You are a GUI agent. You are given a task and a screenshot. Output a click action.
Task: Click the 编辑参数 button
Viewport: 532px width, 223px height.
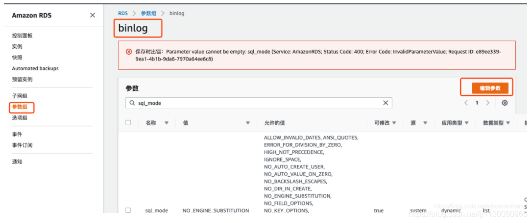tap(490, 88)
